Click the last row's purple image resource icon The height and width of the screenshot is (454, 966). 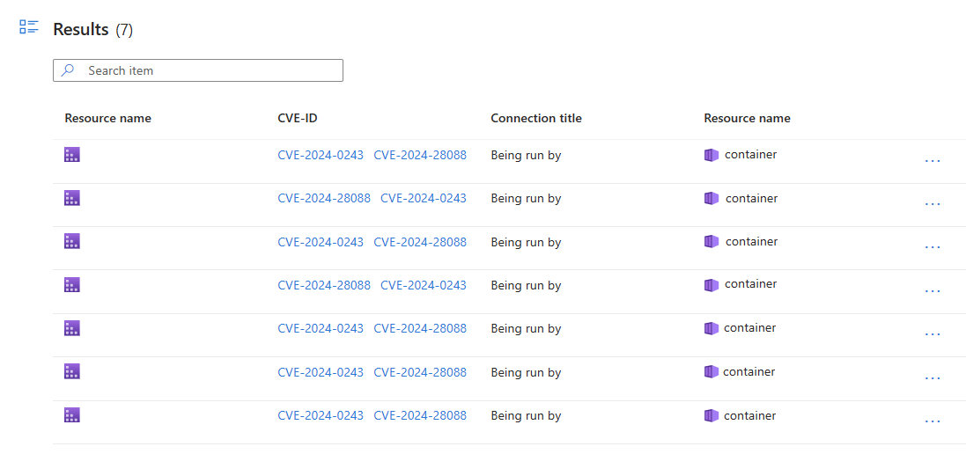72,415
